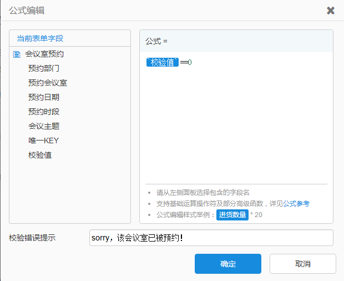The width and height of the screenshot is (344, 281).
Task: Insert the 预约部门 field into formula
Action: click(44, 69)
